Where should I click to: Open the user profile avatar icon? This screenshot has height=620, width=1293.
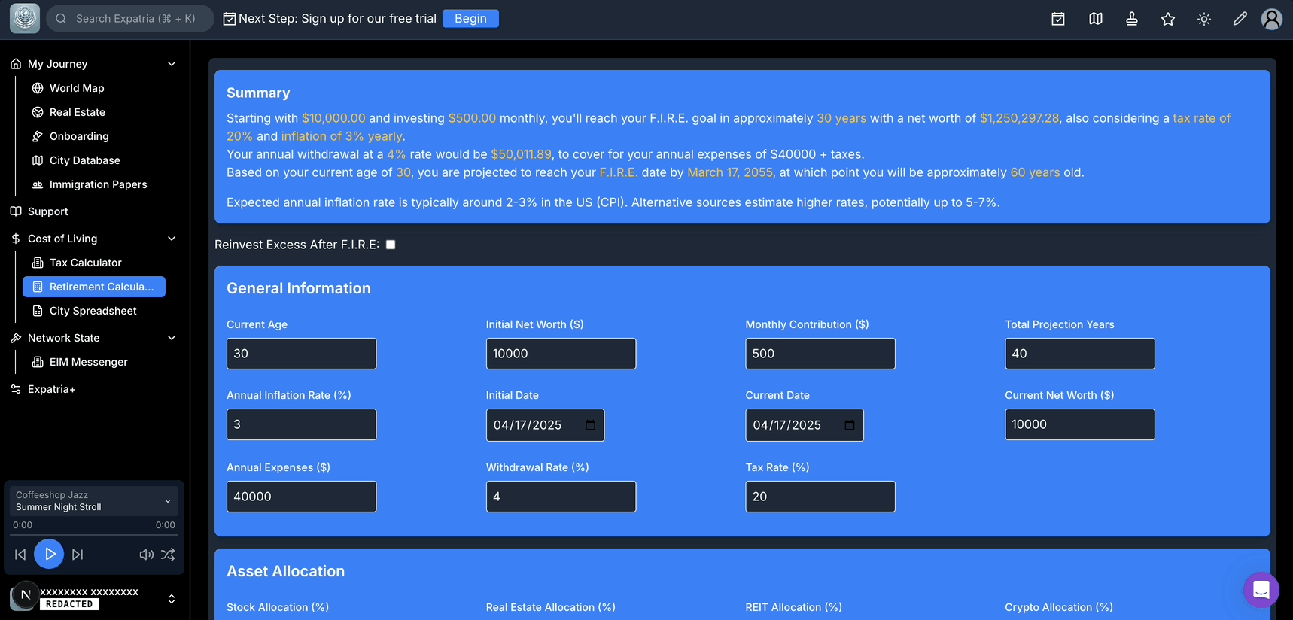tap(1272, 19)
